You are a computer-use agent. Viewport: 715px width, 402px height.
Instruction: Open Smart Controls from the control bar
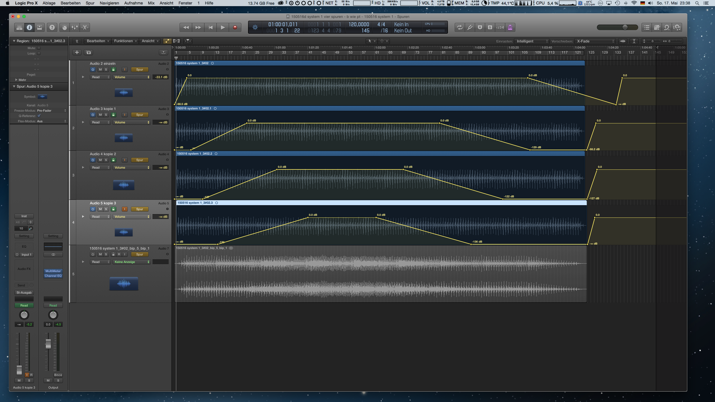[65, 27]
